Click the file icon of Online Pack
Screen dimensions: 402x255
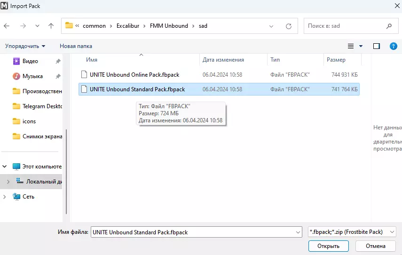pyautogui.click(x=84, y=74)
